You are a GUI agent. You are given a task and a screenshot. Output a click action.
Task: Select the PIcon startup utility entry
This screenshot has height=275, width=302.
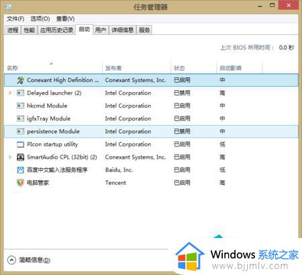(52, 145)
